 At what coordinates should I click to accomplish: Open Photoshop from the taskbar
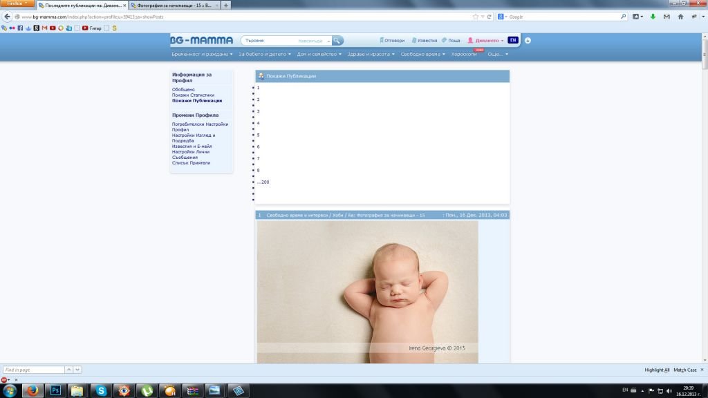55,390
